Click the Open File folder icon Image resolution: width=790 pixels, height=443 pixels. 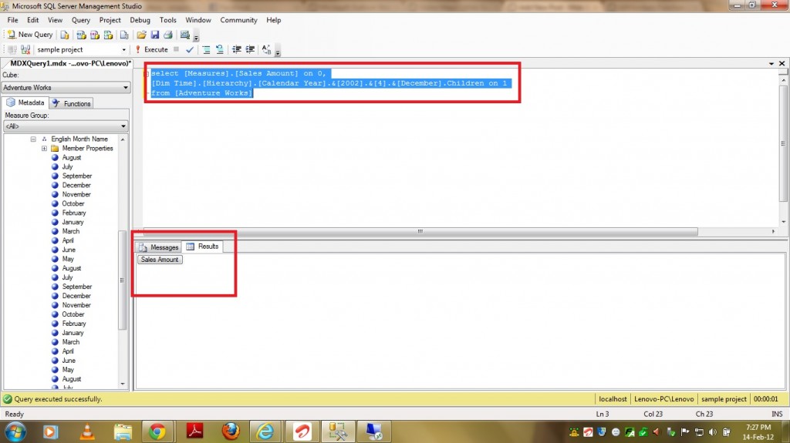pyautogui.click(x=141, y=35)
